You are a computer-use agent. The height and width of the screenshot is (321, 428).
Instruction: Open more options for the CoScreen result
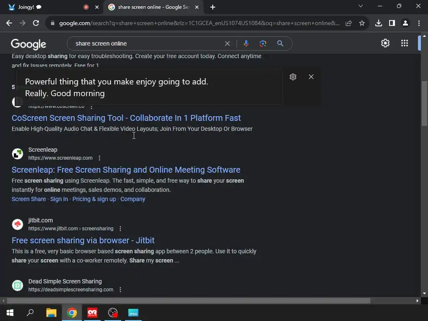92,107
